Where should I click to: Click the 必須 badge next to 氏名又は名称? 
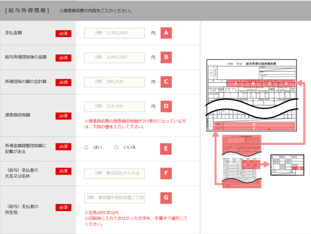pos(63,171)
